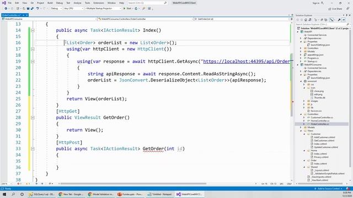Image resolution: width=353 pixels, height=198 pixels.
Task: Collapse the GetOrder() method at line 28
Action: 33,117
